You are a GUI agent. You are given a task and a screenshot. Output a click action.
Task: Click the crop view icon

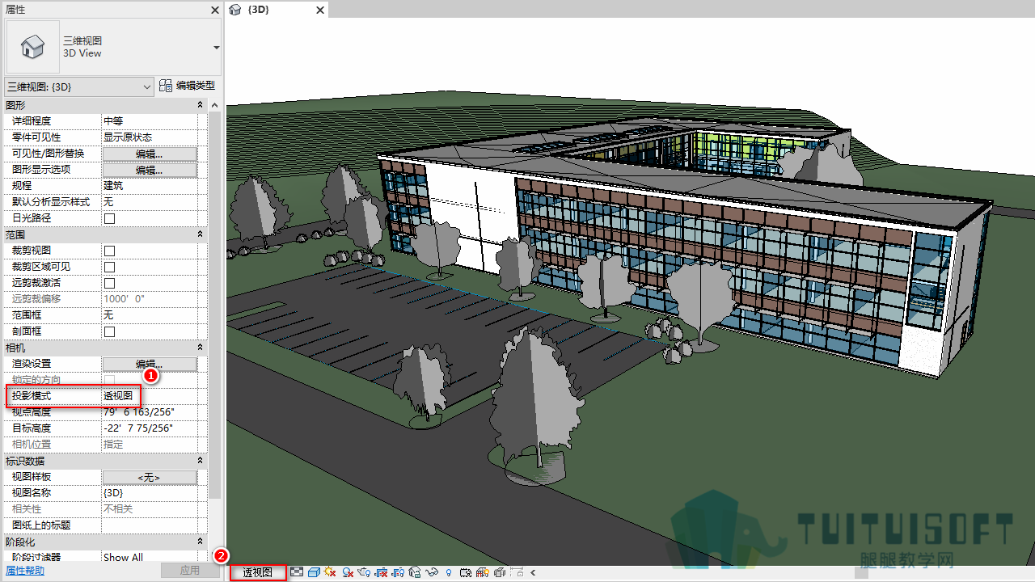click(381, 572)
